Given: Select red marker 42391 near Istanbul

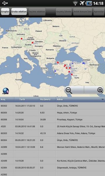Looking at the screenshot, I should point(58,63).
